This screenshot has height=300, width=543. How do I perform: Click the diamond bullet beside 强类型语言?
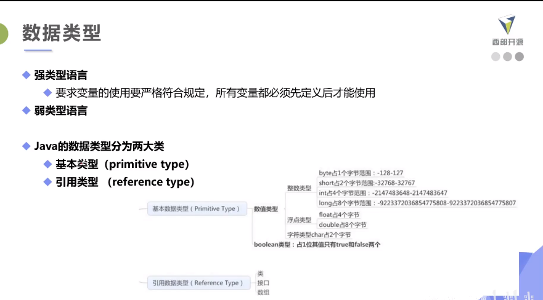pyautogui.click(x=27, y=75)
